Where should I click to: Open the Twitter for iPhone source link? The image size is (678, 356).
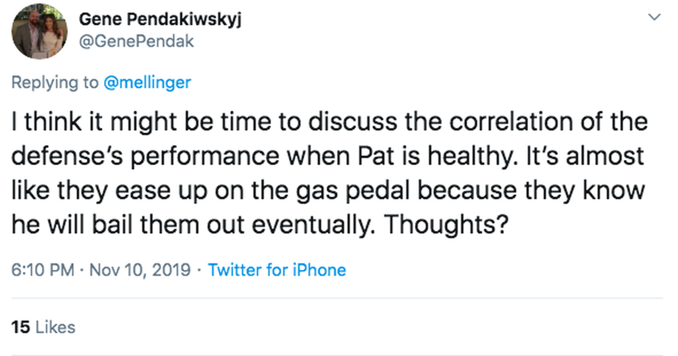pyautogui.click(x=277, y=270)
